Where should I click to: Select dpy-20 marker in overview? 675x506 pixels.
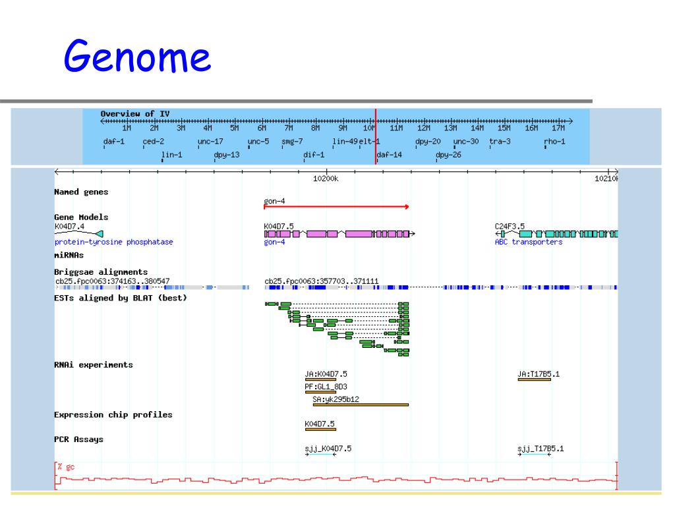pyautogui.click(x=428, y=142)
